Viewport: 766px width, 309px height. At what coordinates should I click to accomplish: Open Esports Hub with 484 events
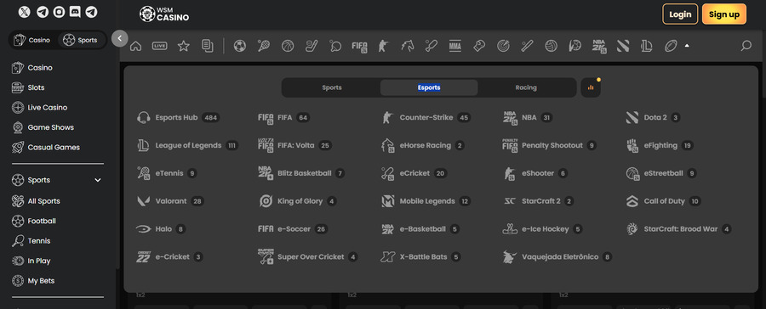click(x=178, y=117)
